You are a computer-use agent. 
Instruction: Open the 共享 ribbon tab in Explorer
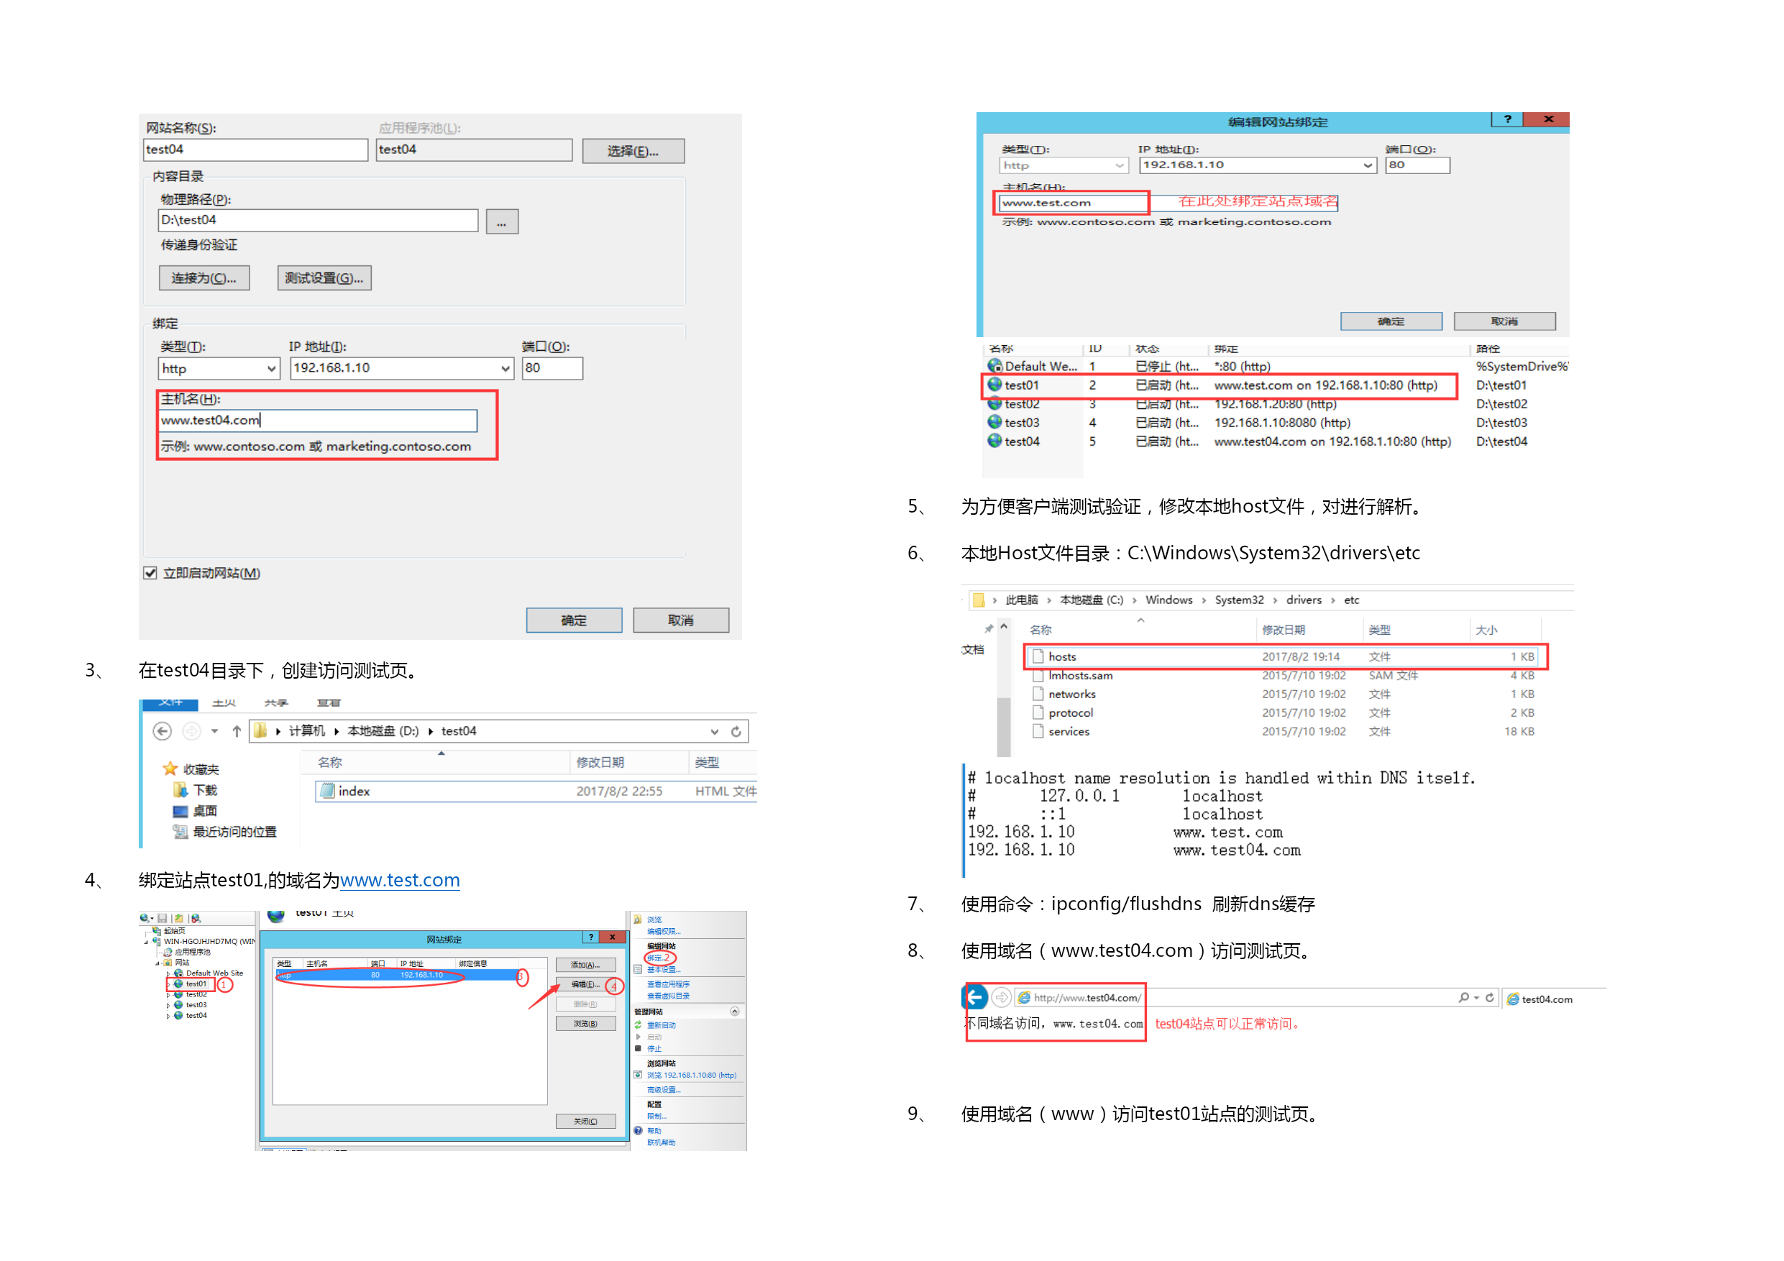pos(276,702)
